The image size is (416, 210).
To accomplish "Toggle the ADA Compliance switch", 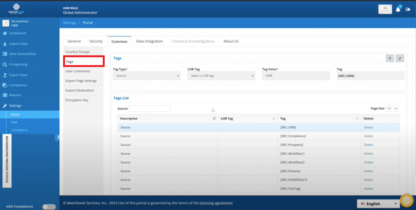I will coord(49,207).
